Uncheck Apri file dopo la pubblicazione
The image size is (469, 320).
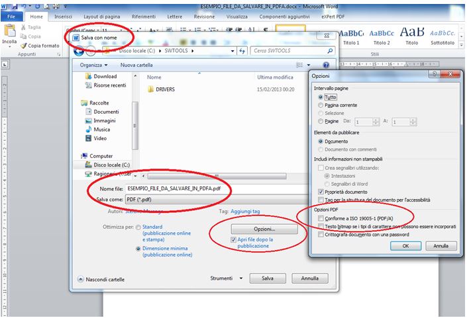[233, 239]
